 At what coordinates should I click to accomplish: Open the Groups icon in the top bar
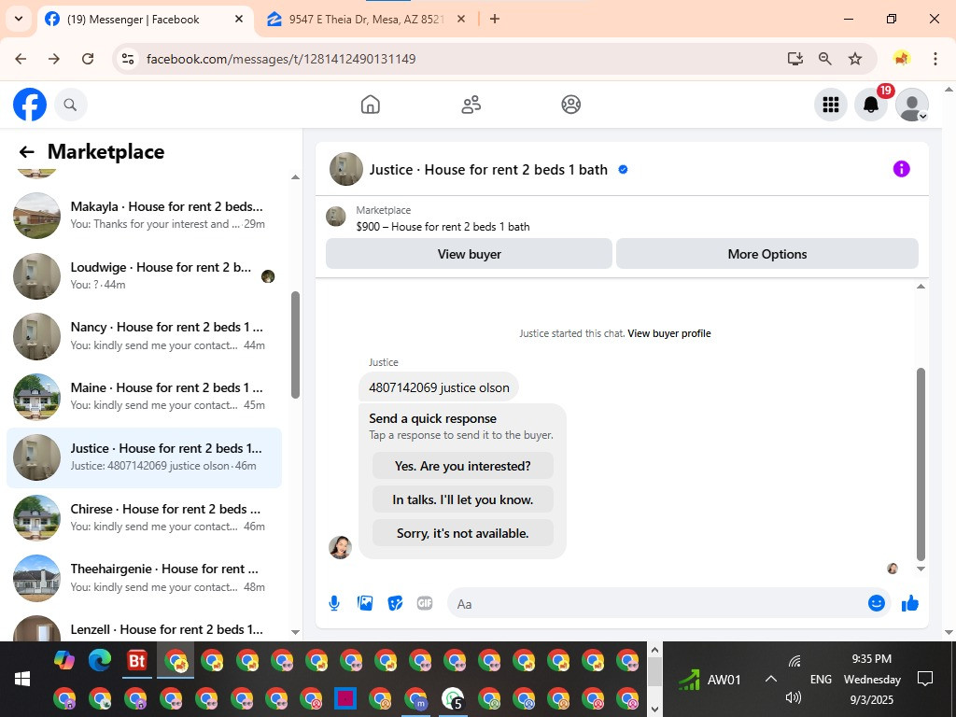570,105
